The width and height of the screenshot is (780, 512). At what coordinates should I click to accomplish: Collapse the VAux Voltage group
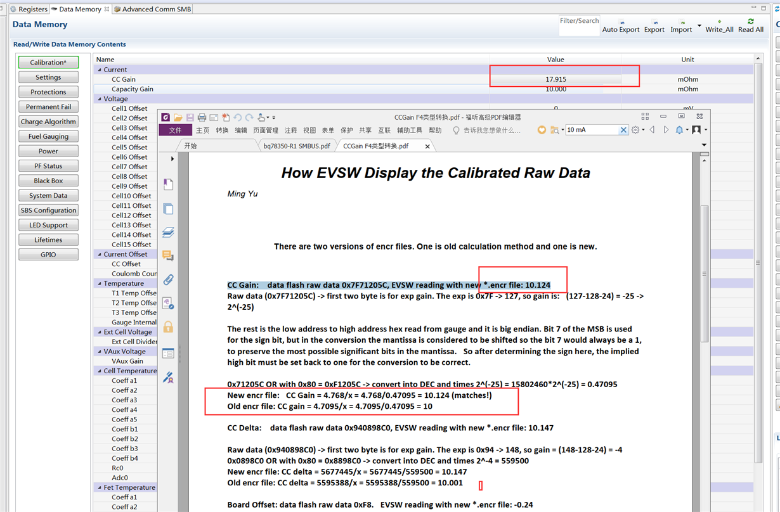click(x=99, y=351)
